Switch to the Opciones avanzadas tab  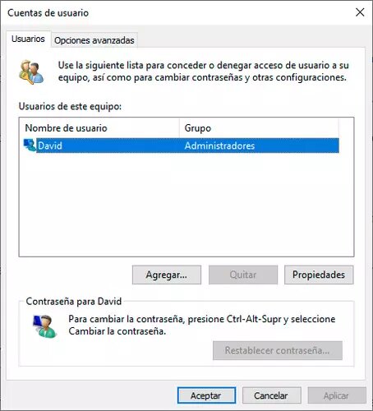94,40
